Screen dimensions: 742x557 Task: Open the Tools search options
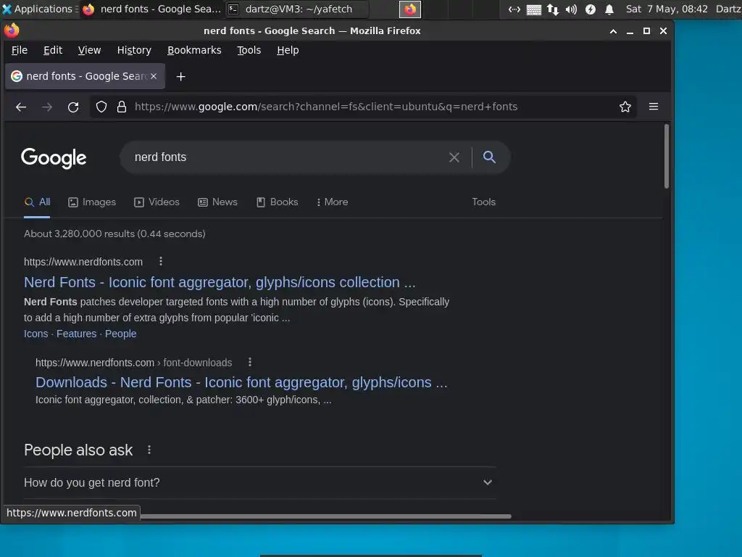click(x=483, y=202)
